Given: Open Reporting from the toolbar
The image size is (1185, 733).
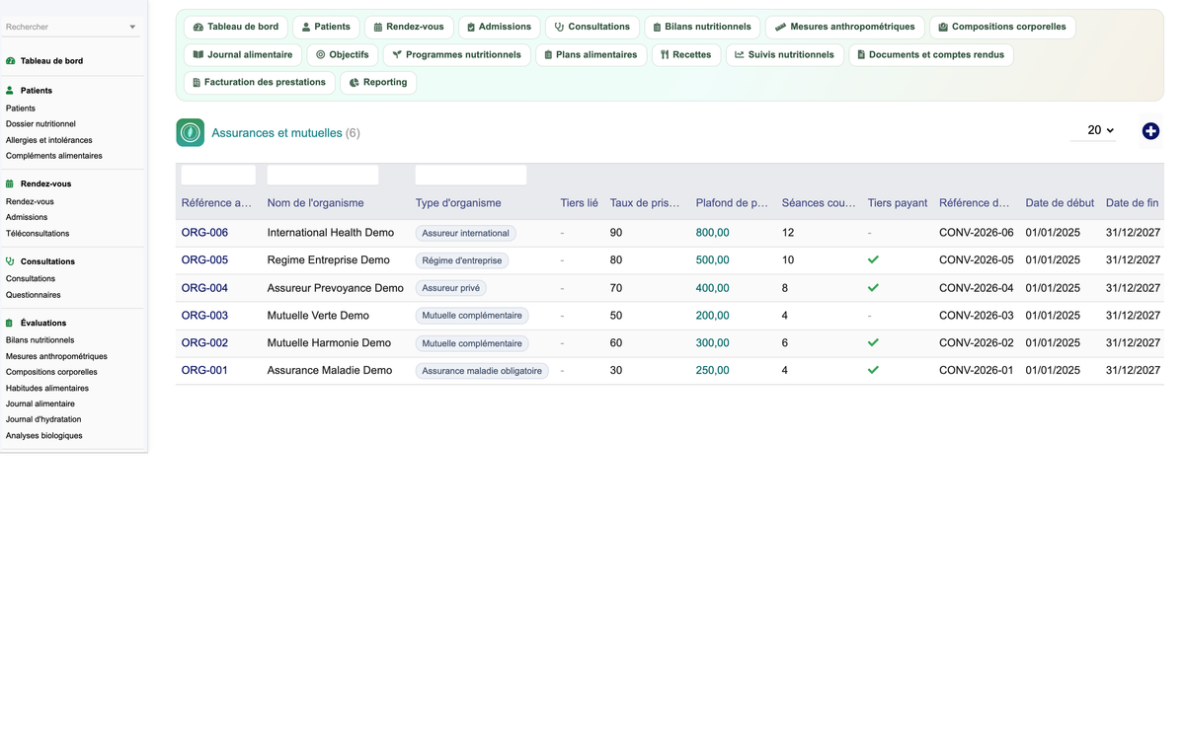Looking at the screenshot, I should tap(378, 82).
